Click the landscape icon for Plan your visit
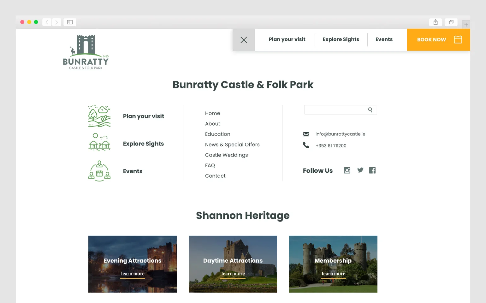This screenshot has height=303, width=486. tap(99, 116)
